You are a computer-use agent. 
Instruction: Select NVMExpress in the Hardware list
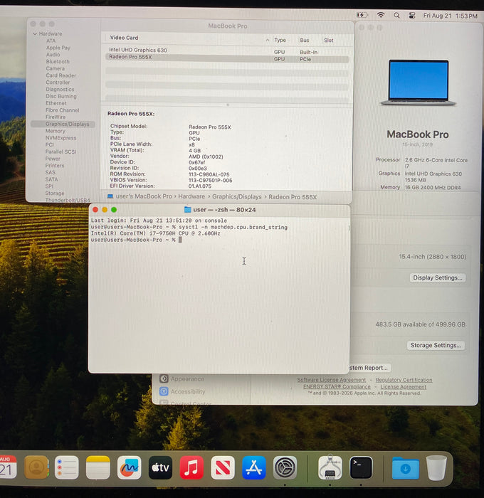(x=61, y=138)
